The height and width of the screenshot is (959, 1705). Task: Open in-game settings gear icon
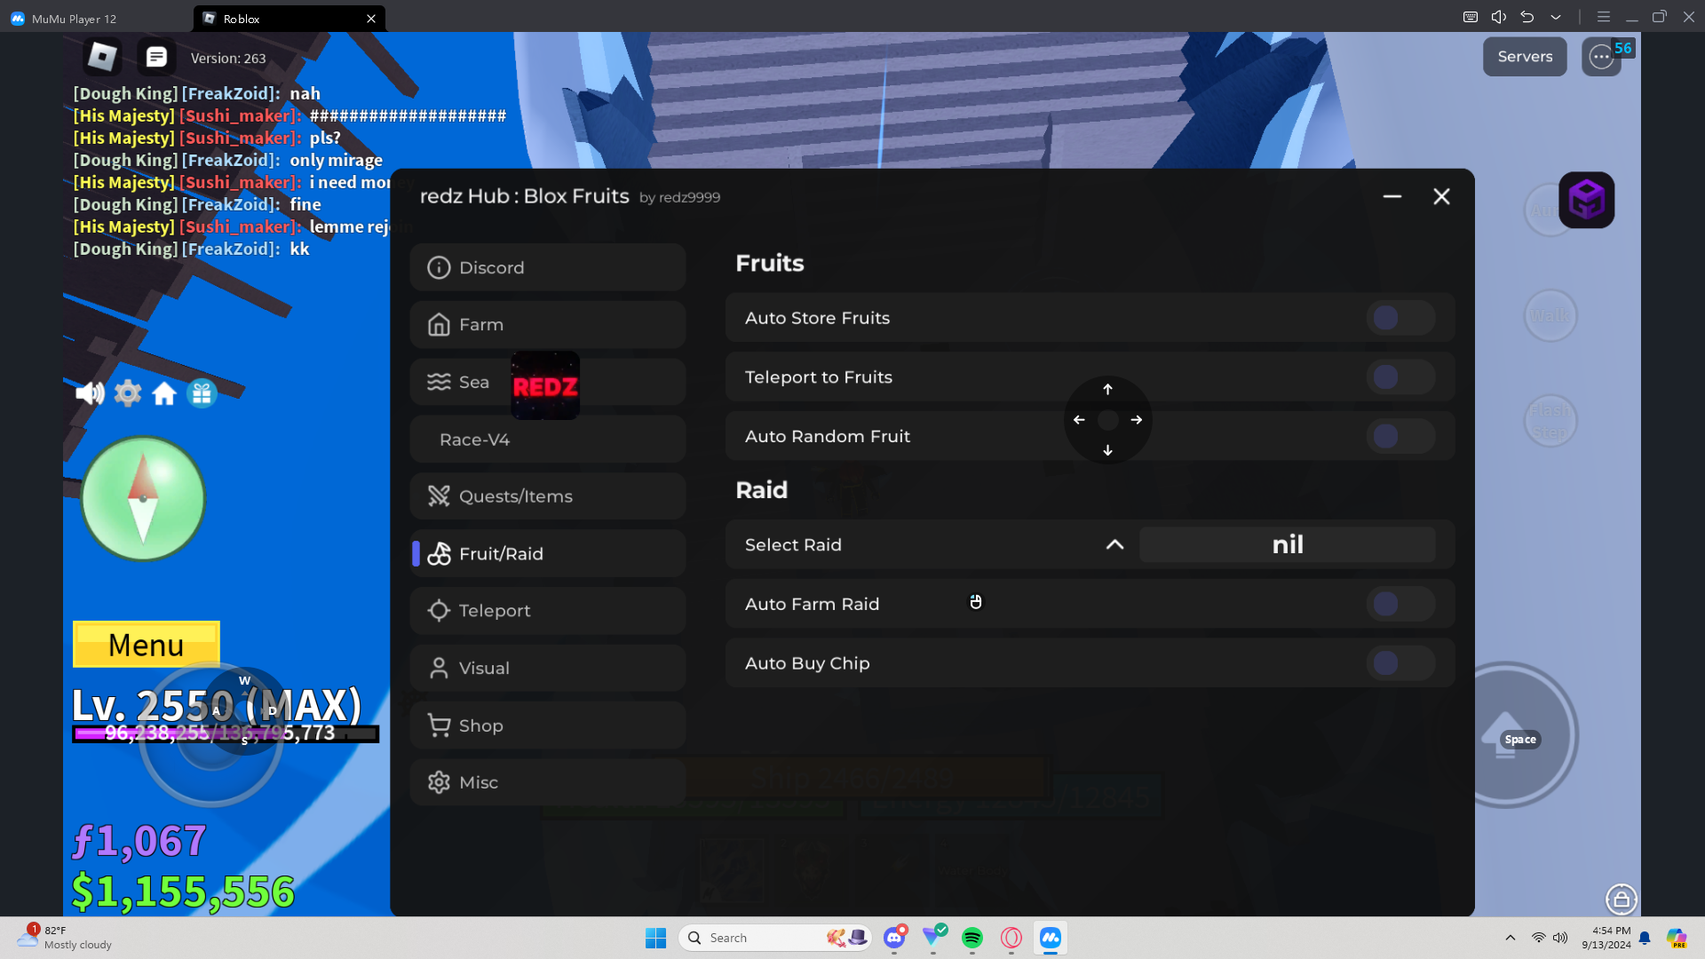tap(128, 393)
